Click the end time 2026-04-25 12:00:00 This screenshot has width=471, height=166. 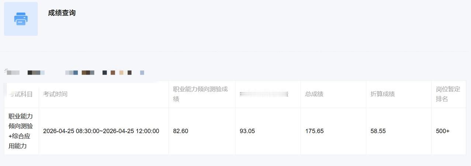(x=131, y=131)
